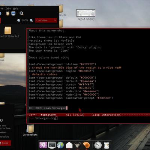
Task: Click the 'hl-line "#222222" code line
Action: point(62,64)
